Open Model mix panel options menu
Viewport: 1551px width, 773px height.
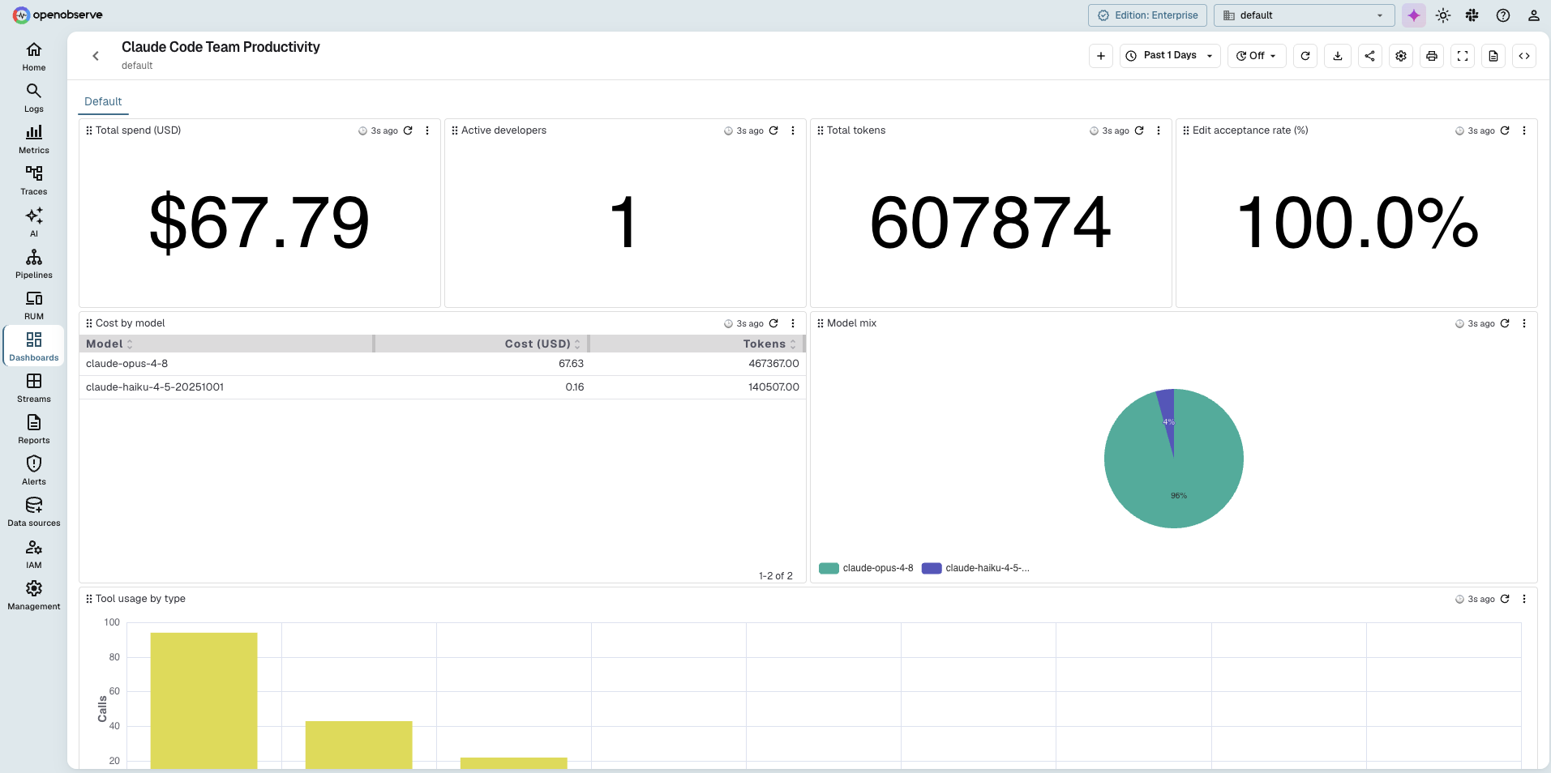pyautogui.click(x=1524, y=323)
